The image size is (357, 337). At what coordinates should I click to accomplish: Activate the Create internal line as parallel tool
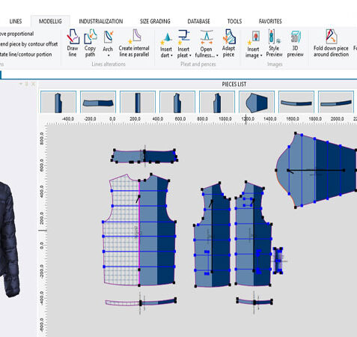pos(134,43)
